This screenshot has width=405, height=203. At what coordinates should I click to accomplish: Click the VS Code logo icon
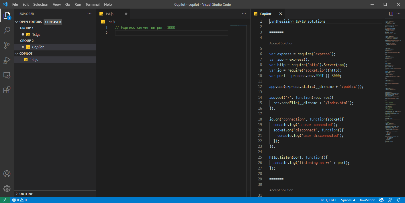[5, 4]
